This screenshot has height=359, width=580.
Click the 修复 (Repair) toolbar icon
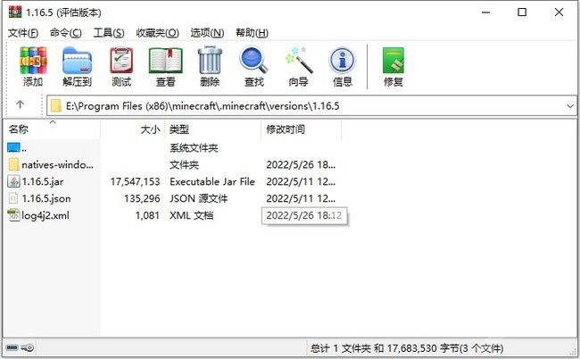coord(394,67)
